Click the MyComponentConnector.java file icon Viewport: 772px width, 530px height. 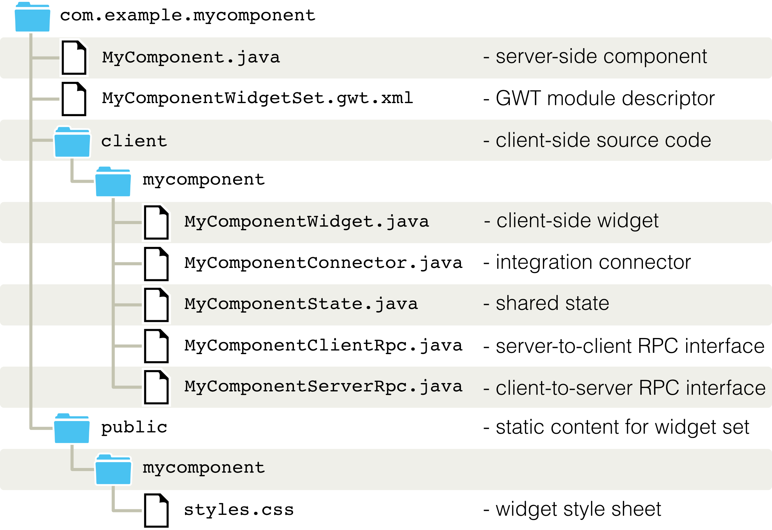157,264
